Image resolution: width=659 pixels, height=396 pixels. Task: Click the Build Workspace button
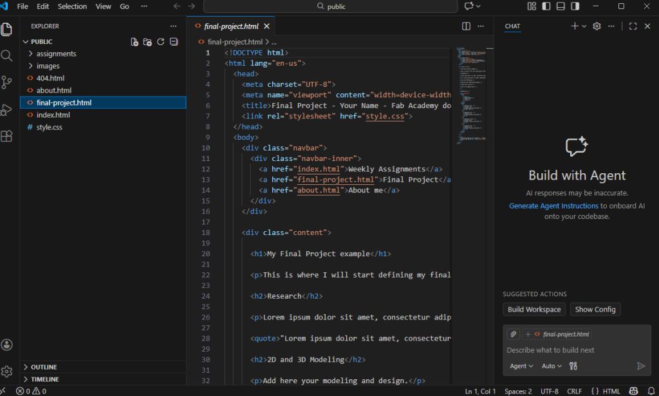click(x=534, y=310)
